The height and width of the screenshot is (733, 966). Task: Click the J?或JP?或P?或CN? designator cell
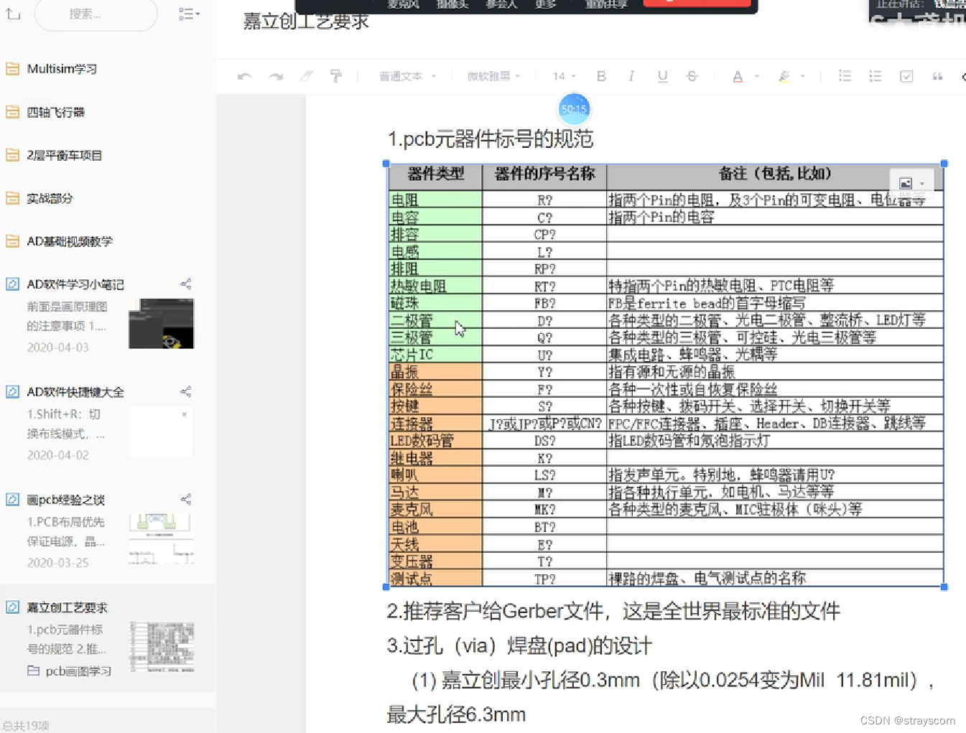point(544,424)
